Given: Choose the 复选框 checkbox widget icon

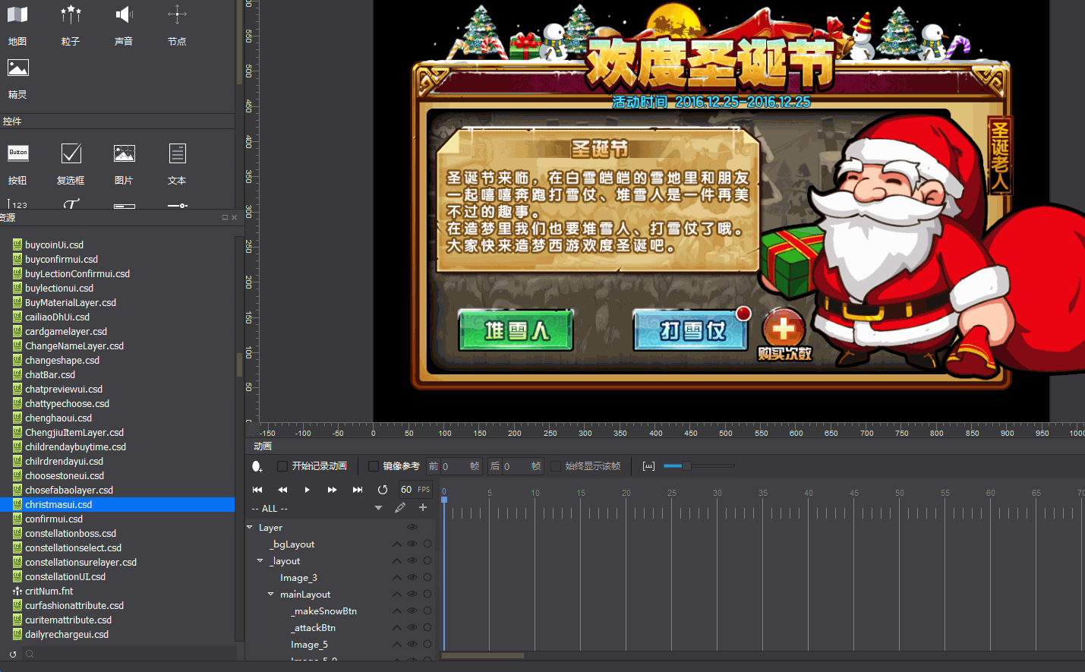Looking at the screenshot, I should [x=71, y=153].
